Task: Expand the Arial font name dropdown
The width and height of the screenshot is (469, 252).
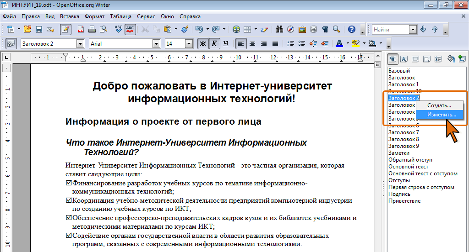Action: [156, 43]
